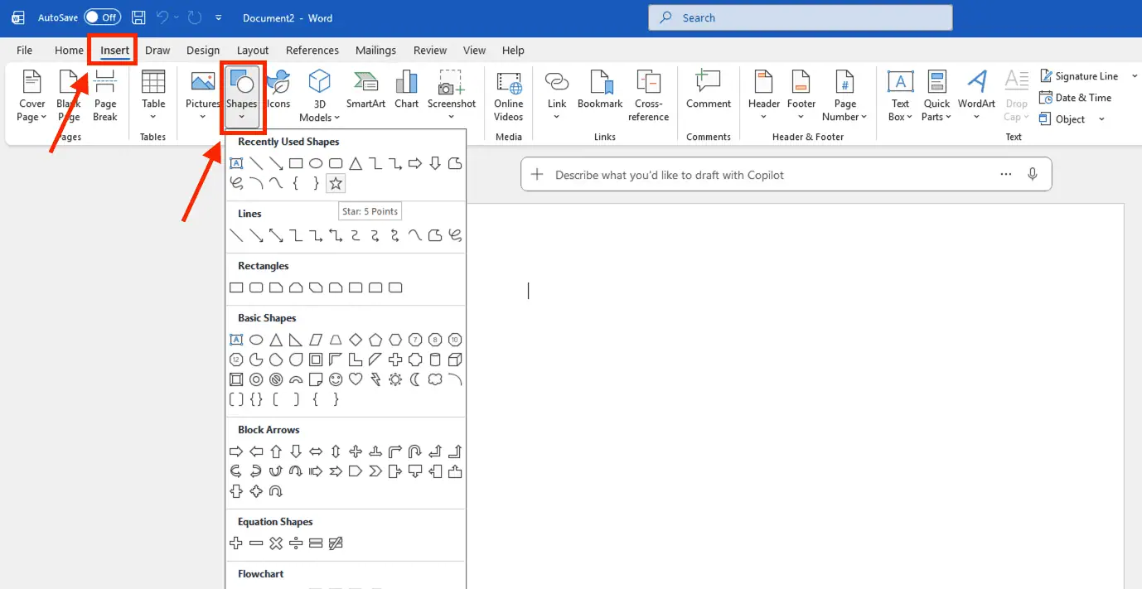Click the Online Videos icon

click(508, 95)
